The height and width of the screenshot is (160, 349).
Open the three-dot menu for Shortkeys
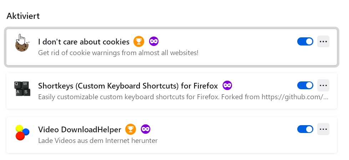coord(323,85)
